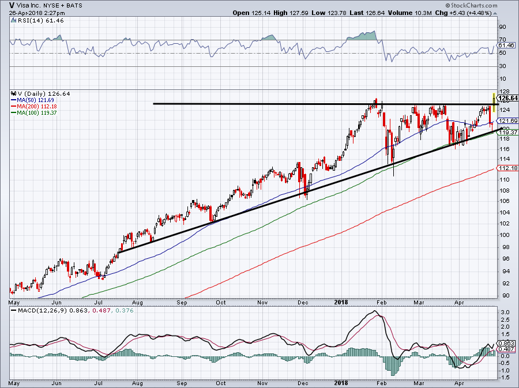This screenshot has width=519, height=388.
Task: Click the 3.0 MACD axis label
Action: coord(505,312)
